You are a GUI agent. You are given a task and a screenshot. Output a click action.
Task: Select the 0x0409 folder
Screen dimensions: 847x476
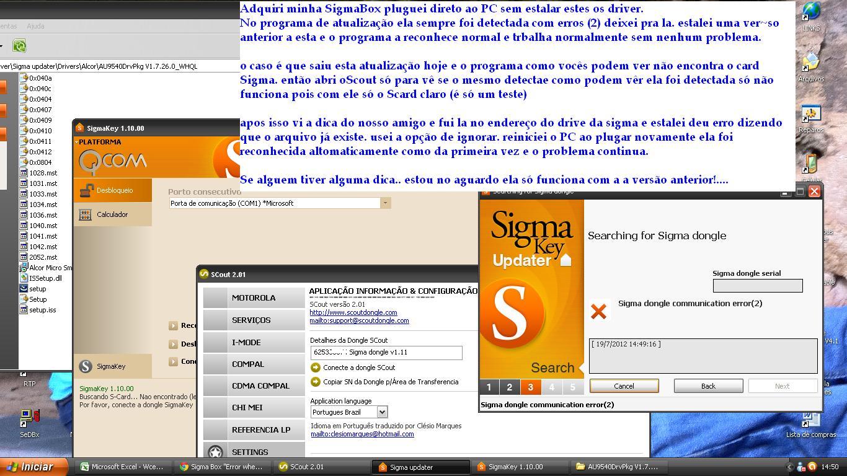coord(36,120)
